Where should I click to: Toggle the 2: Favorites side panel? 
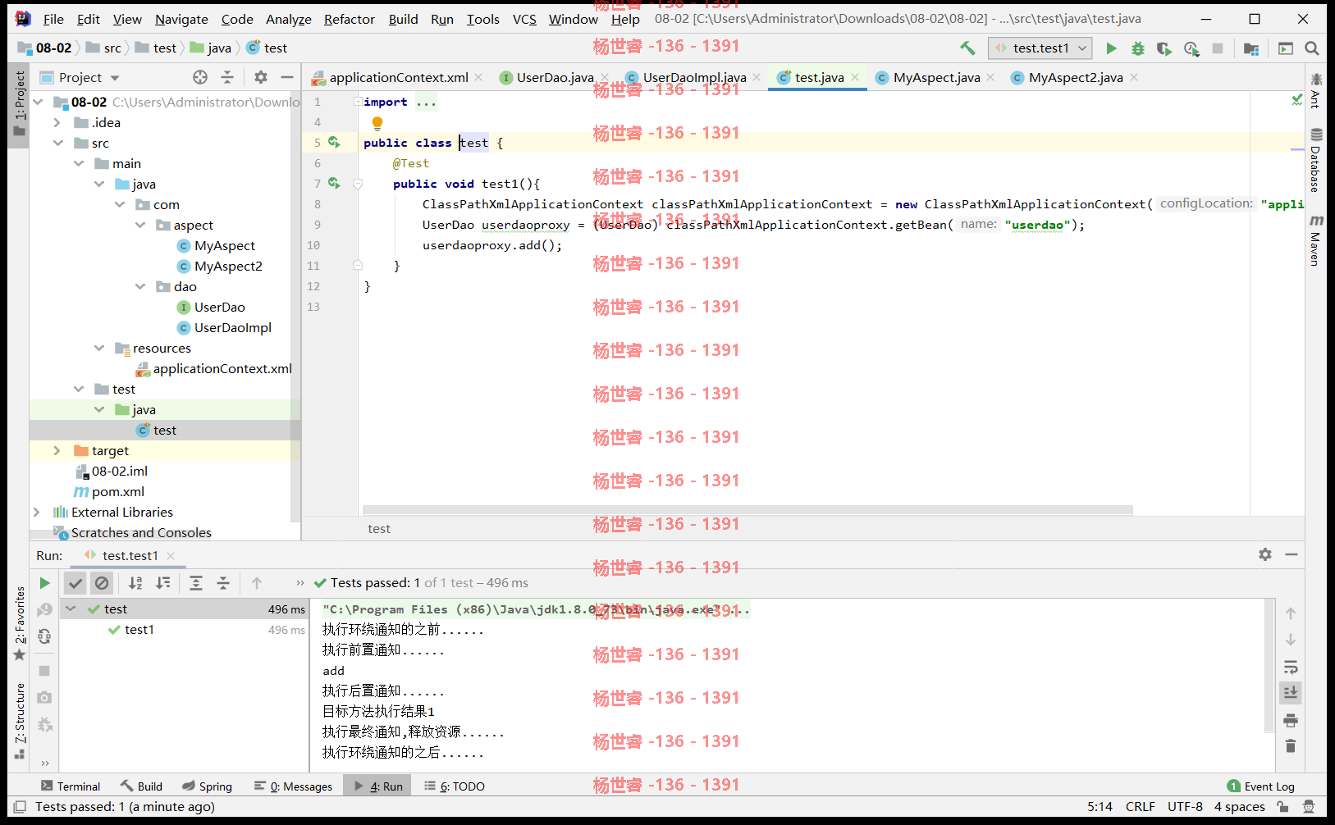click(20, 624)
